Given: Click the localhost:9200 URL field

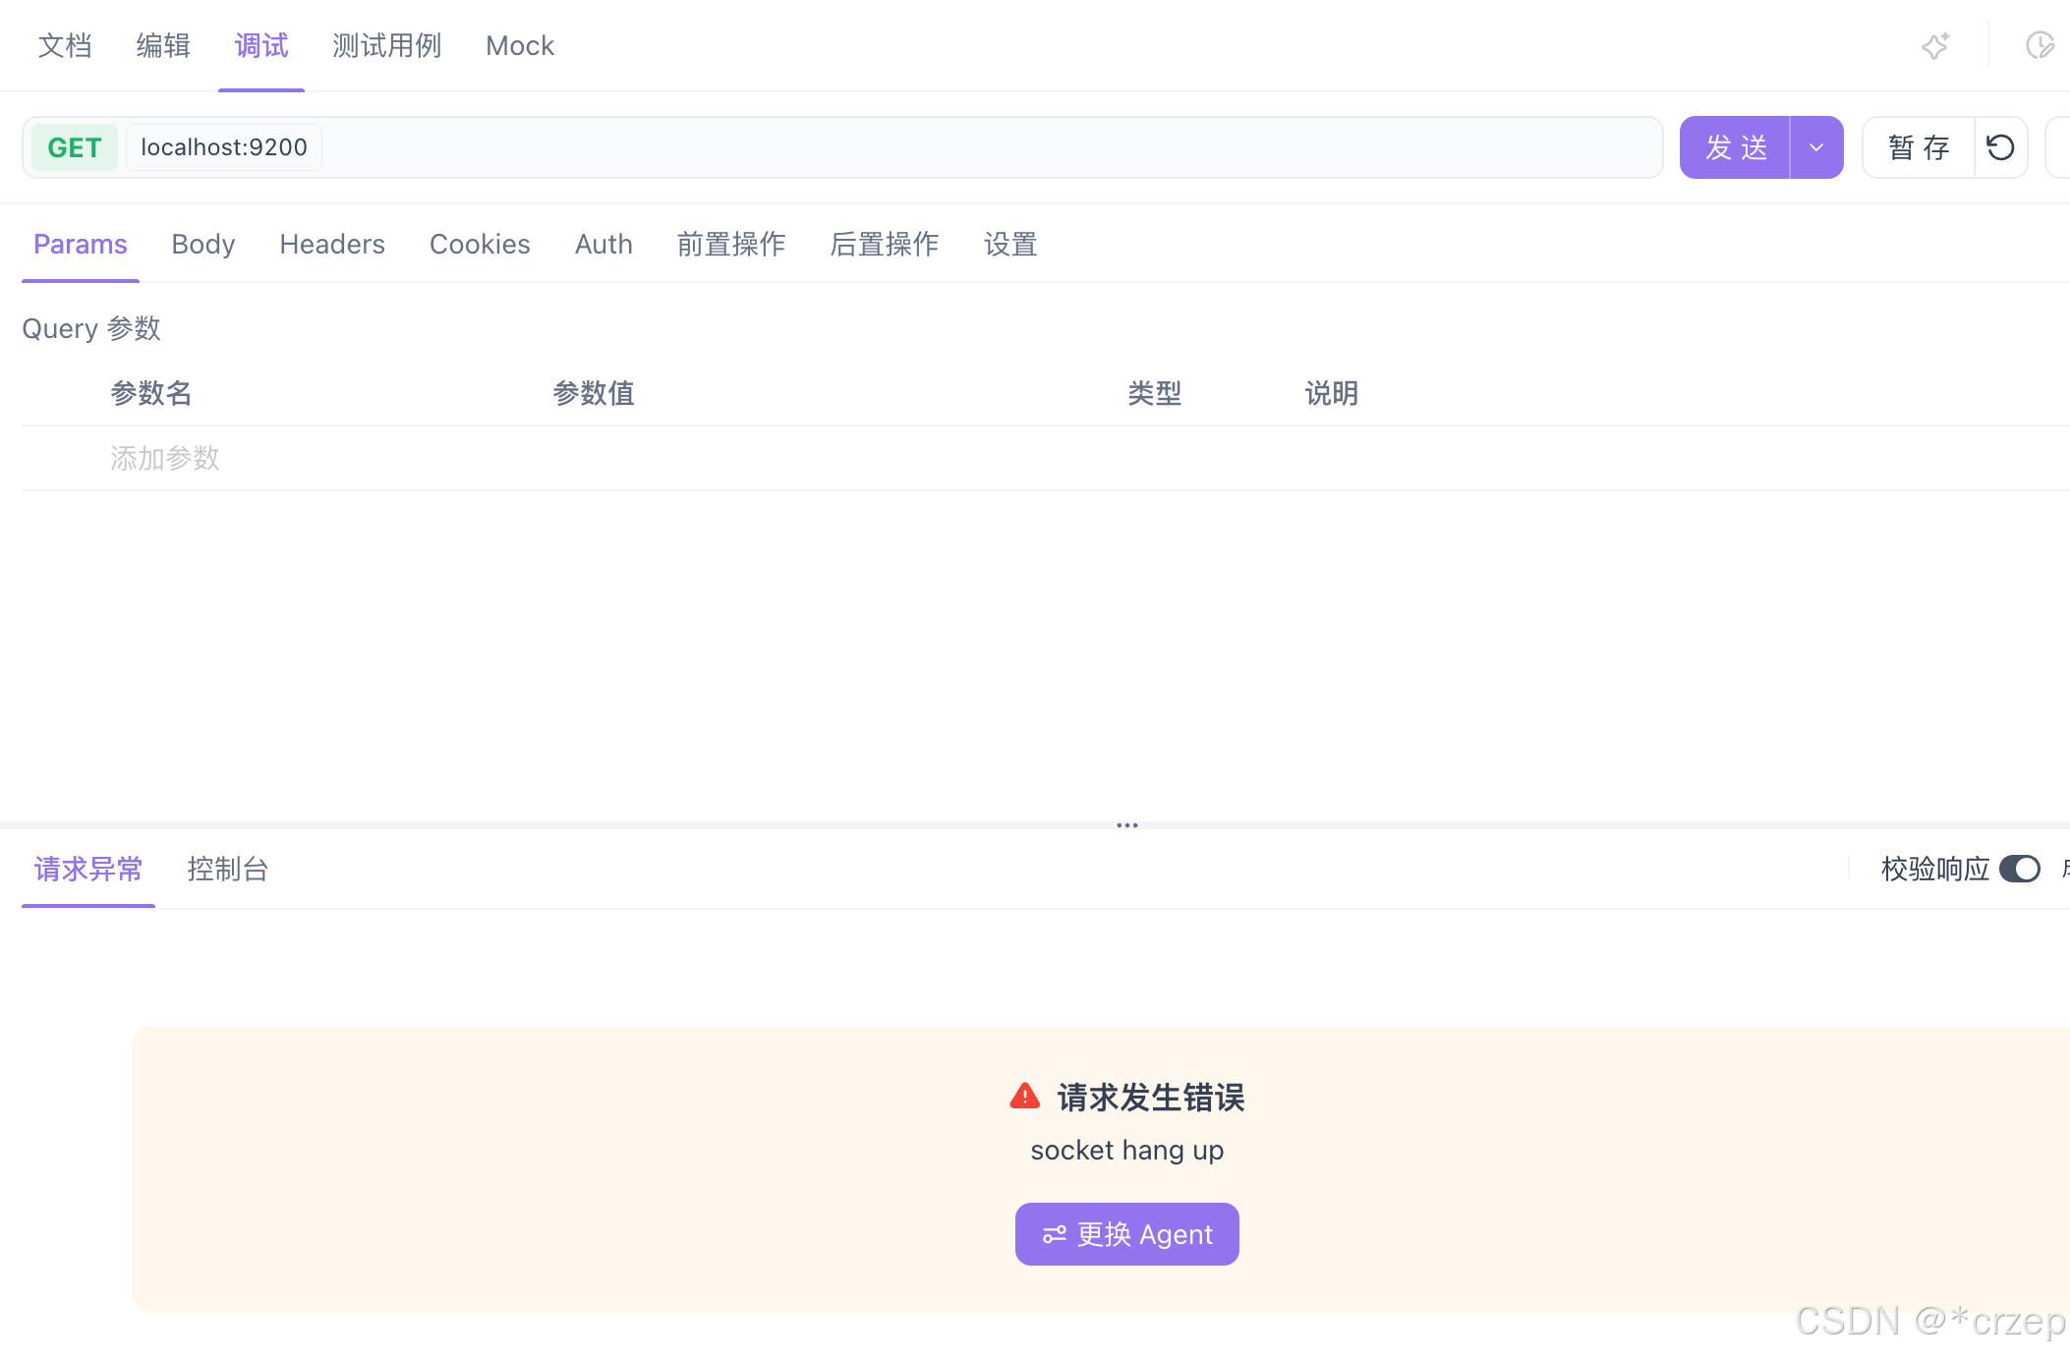Looking at the screenshot, I should click(224, 147).
